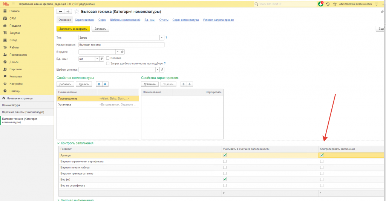The width and height of the screenshot is (386, 201).
Task: Move nomenclature property up
Action: [99, 84]
